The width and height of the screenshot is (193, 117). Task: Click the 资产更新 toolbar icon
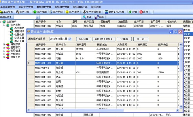[x=56, y=12]
